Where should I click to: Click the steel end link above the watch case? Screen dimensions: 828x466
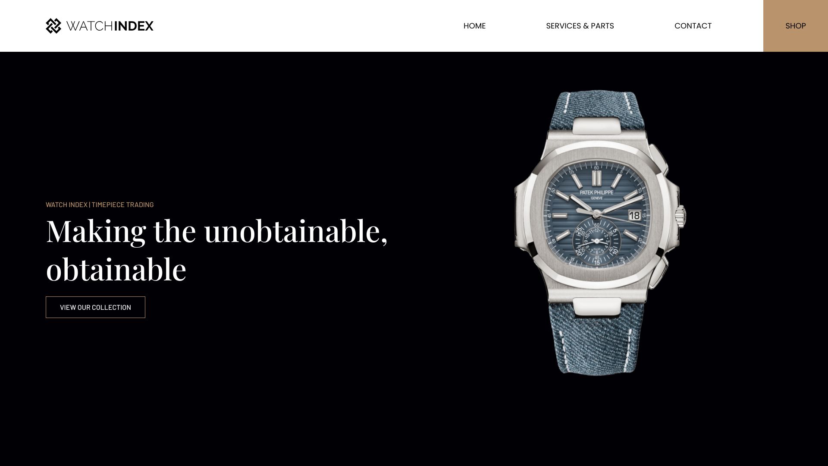tap(597, 125)
